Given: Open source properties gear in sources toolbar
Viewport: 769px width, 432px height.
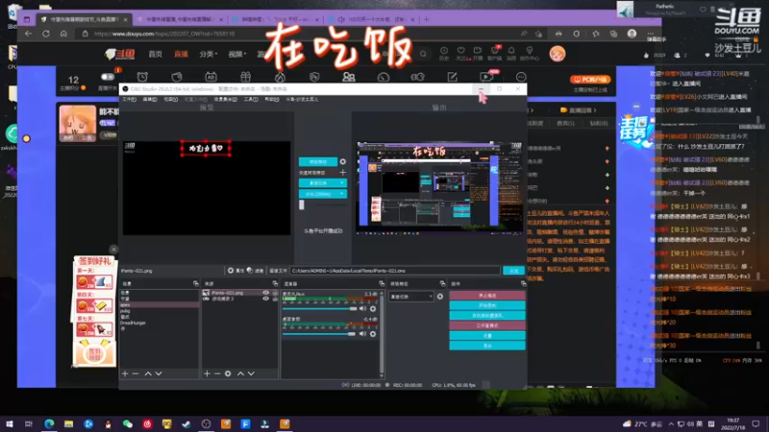Looking at the screenshot, I should click(x=228, y=373).
